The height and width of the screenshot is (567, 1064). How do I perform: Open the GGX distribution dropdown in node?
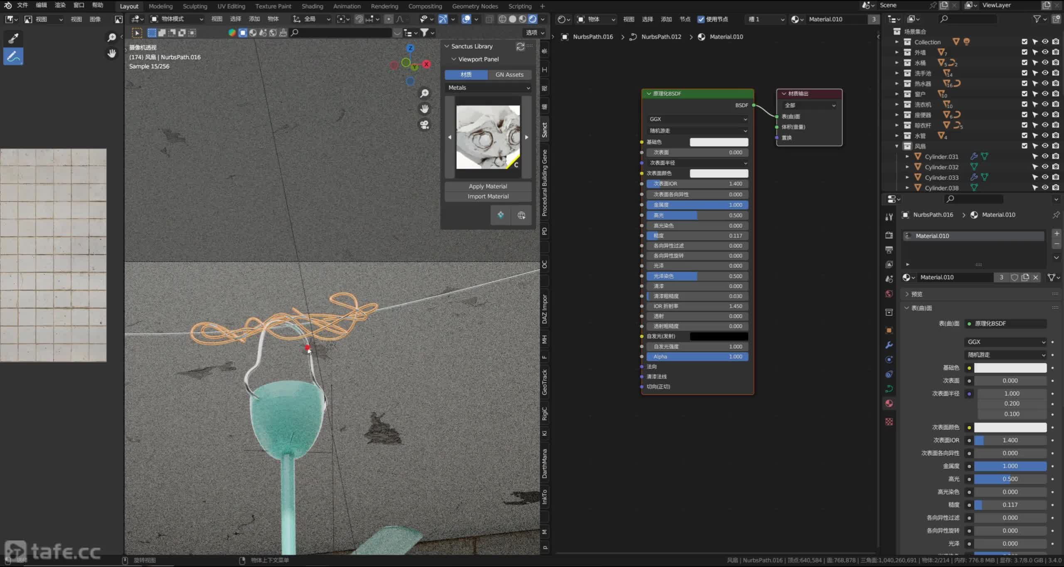pyautogui.click(x=697, y=119)
